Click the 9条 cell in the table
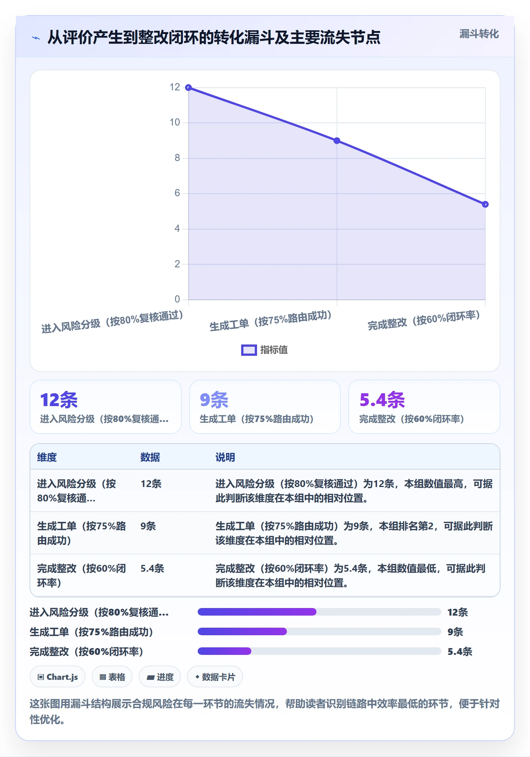This screenshot has width=530, height=757. 148,526
